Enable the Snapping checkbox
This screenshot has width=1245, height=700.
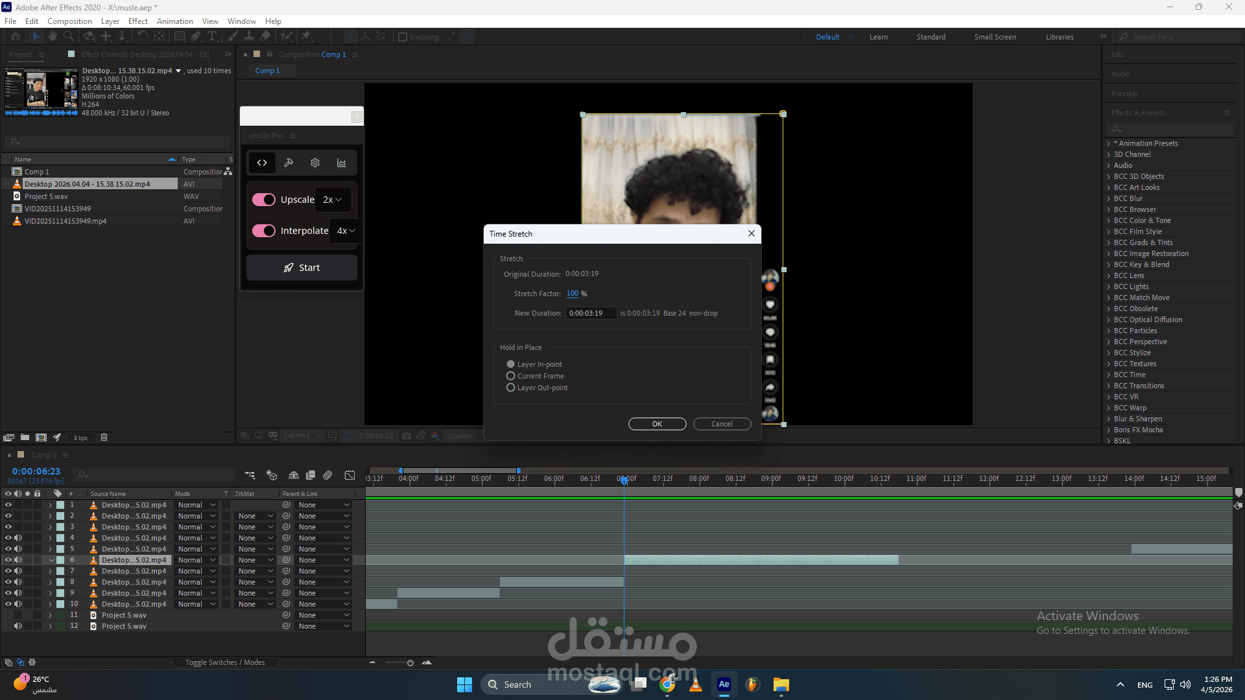pos(403,37)
